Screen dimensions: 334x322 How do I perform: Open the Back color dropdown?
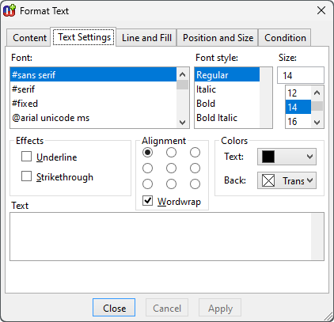tap(287, 180)
